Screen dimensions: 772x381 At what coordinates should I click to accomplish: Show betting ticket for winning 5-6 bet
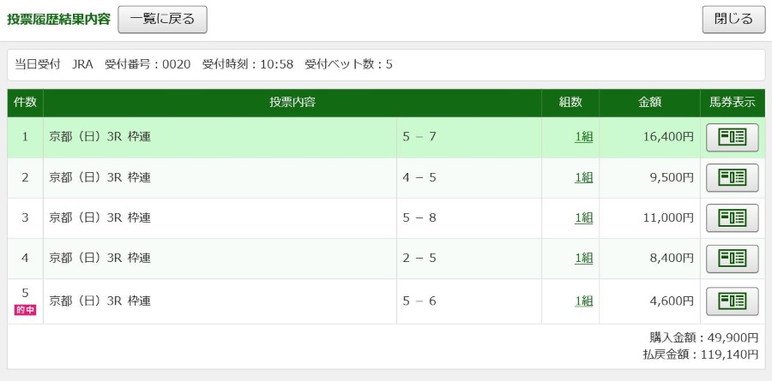(x=733, y=301)
